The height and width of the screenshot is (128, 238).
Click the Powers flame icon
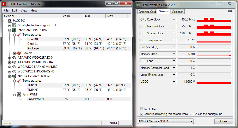[19, 53]
